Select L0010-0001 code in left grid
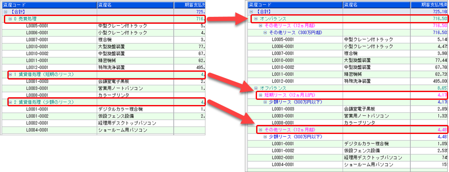This screenshot has height=172, width=449. 37,47
